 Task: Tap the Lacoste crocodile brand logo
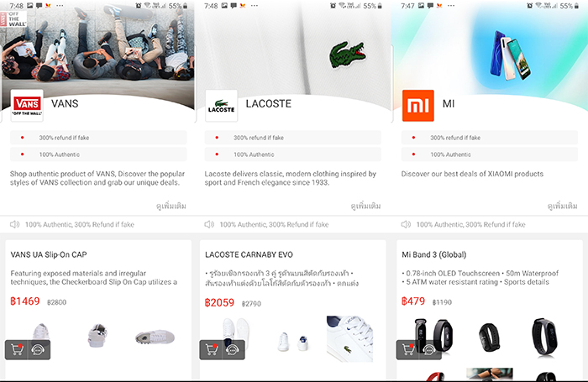click(x=221, y=106)
